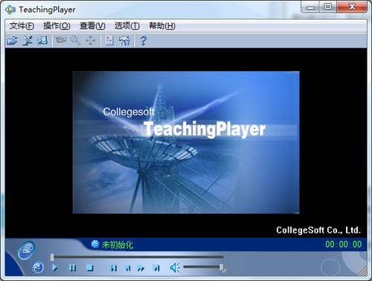
Task: Click the magnifier zoom toolbar icon
Action: pos(75,40)
